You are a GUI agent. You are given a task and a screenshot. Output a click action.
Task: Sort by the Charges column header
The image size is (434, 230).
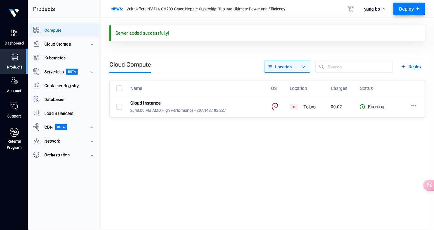339,88
